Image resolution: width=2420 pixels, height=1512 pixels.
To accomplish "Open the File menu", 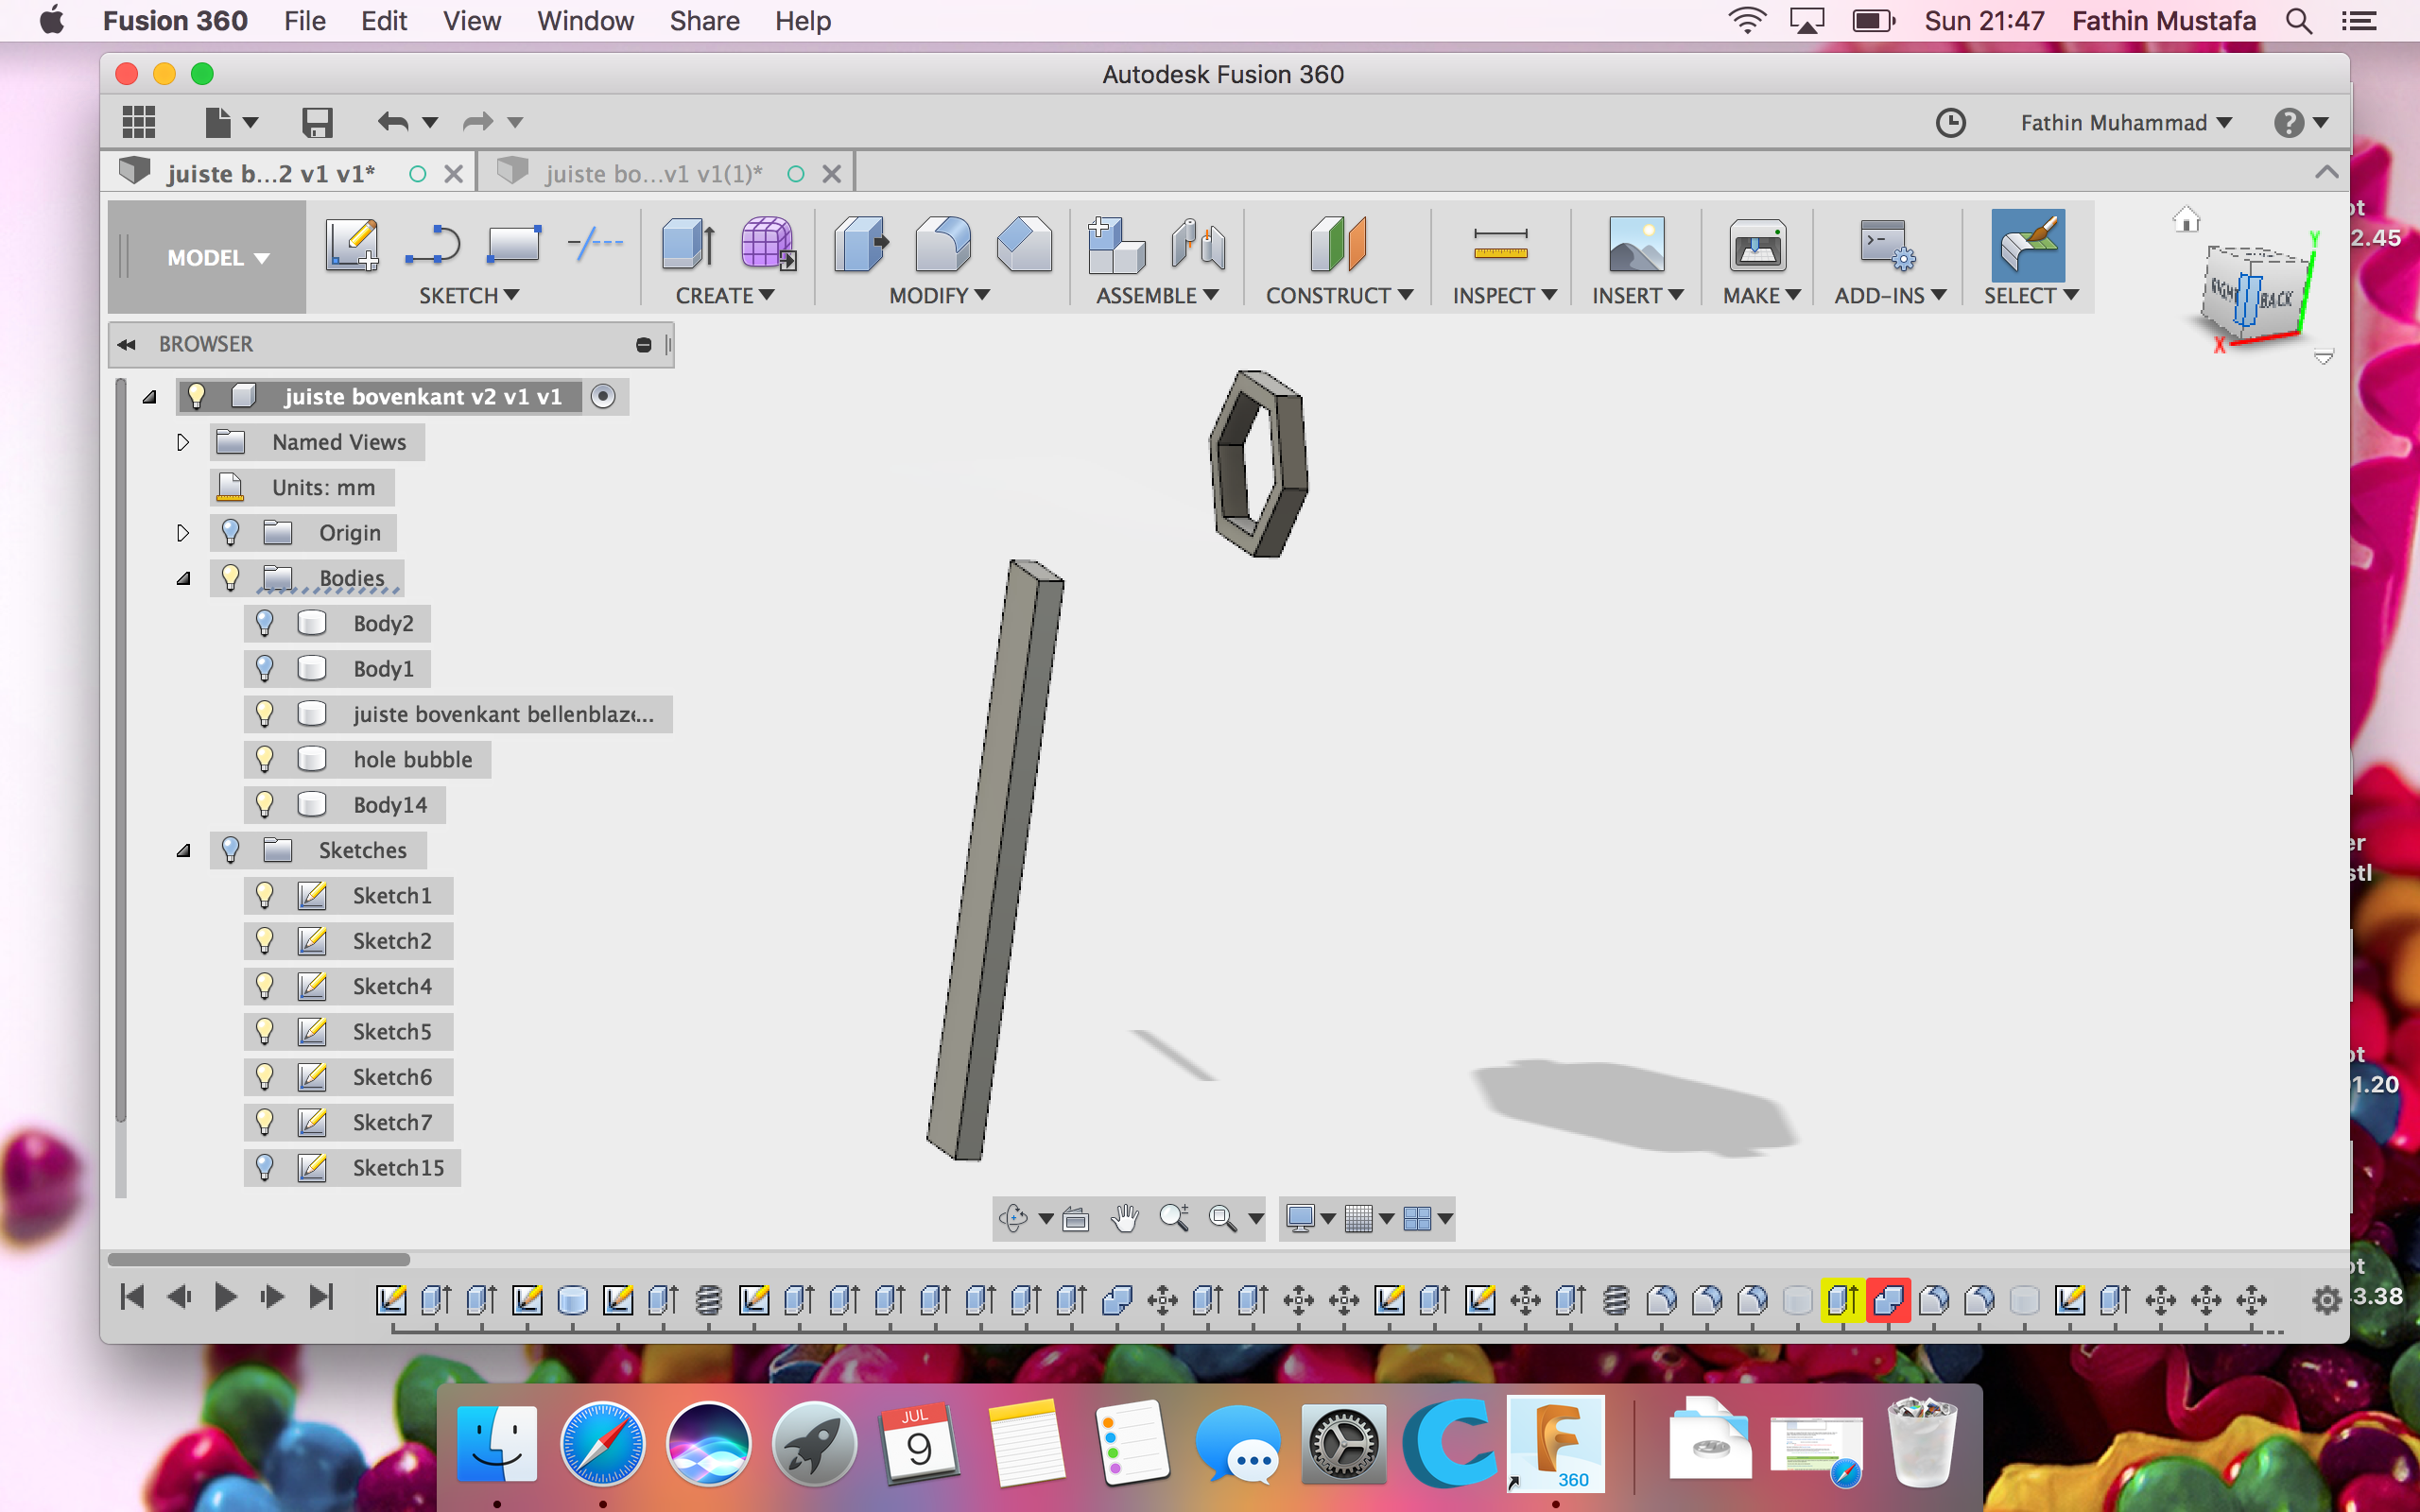I will (304, 21).
